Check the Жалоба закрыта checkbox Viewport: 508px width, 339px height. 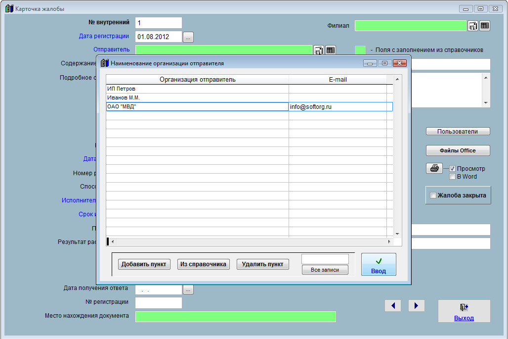433,195
